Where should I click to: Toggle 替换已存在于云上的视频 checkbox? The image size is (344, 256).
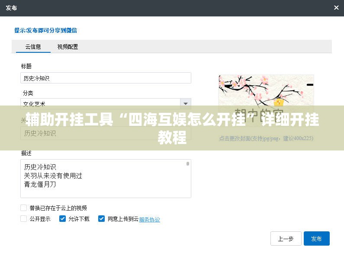coord(24,208)
